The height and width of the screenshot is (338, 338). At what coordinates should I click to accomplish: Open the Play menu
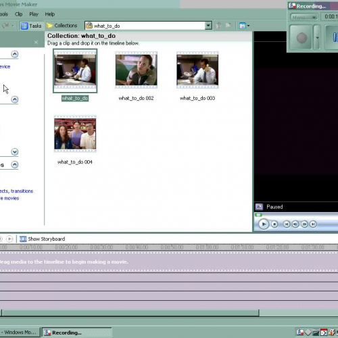click(34, 14)
